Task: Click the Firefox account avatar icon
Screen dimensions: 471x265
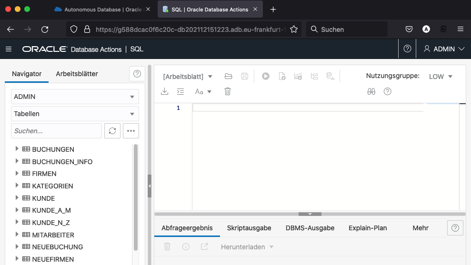Action: (426, 29)
